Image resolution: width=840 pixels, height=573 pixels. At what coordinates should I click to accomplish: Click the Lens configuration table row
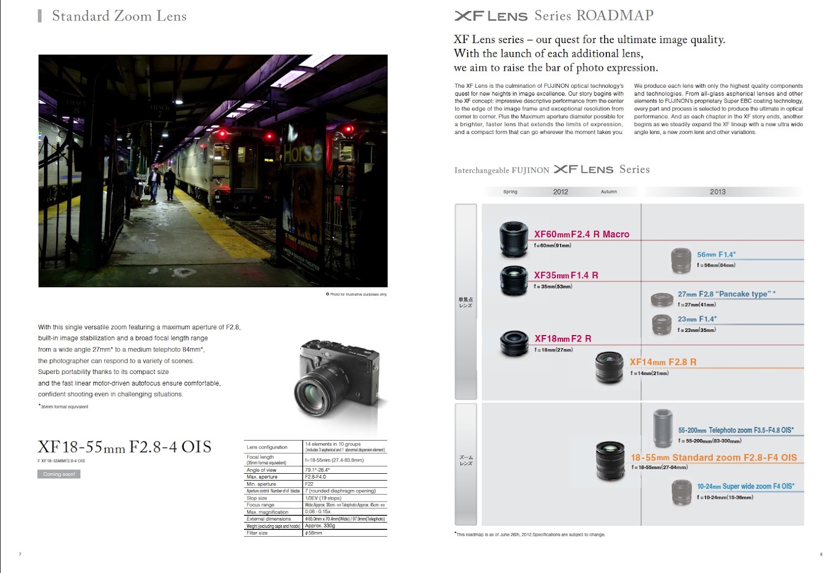[316, 447]
